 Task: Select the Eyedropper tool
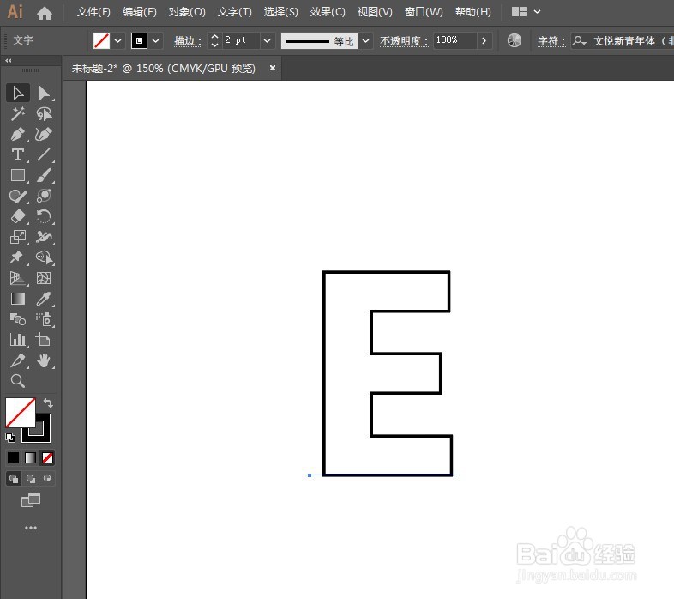coord(44,299)
